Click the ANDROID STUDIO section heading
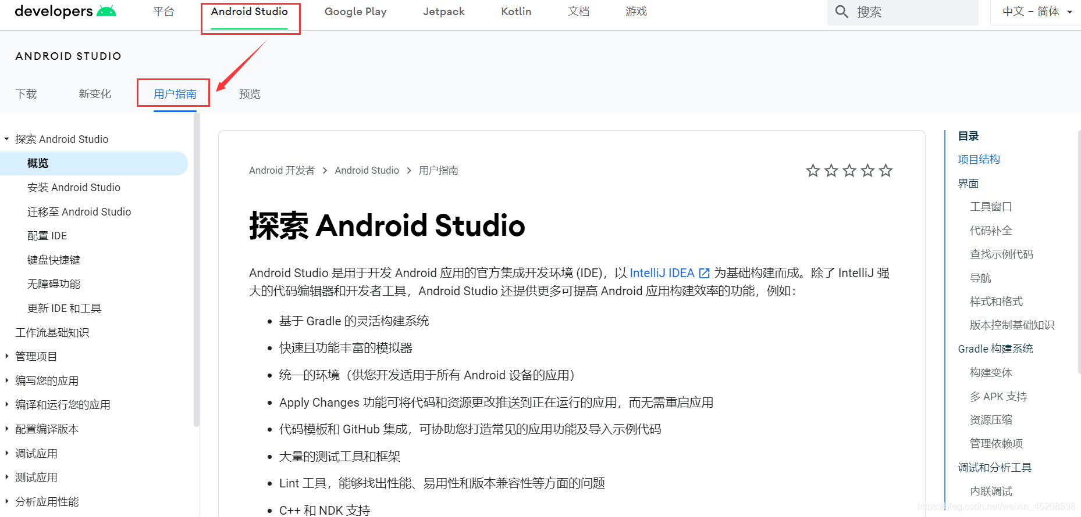1081x517 pixels. point(69,56)
